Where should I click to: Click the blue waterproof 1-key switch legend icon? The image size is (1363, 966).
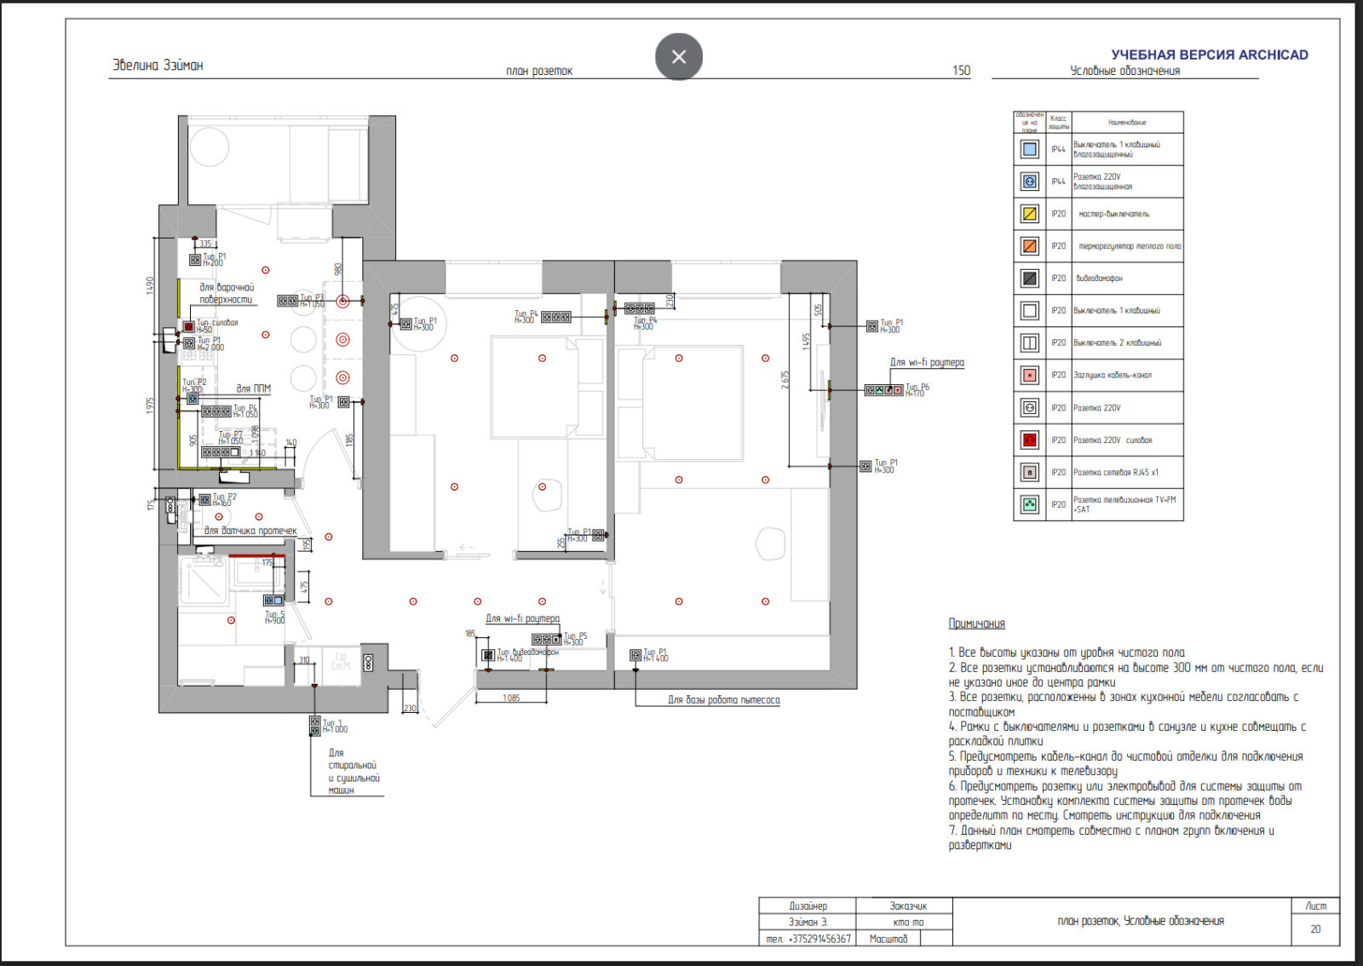[1029, 149]
